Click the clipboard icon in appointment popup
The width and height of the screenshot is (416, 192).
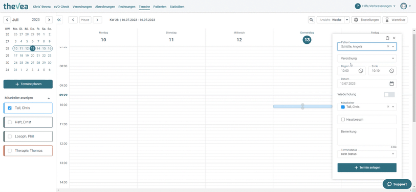pos(387,38)
